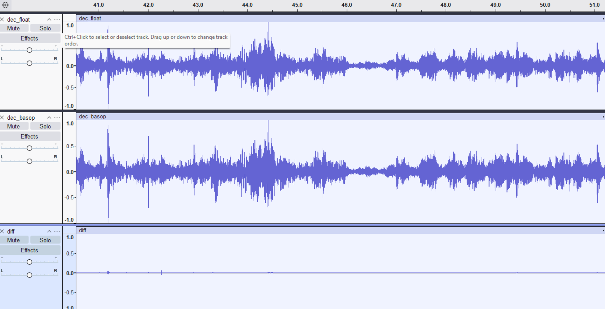605x309 pixels.
Task: Open dec_float track menu (three dots)
Action: pos(57,20)
